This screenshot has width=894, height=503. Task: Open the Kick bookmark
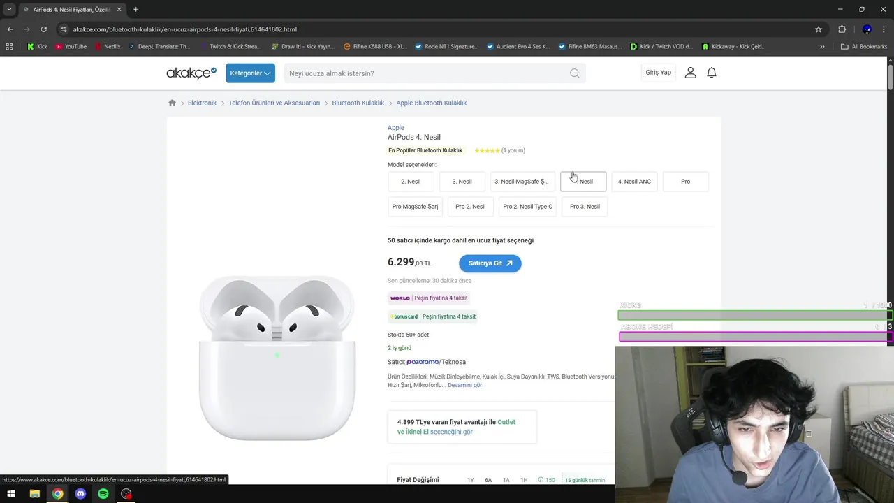(x=37, y=47)
